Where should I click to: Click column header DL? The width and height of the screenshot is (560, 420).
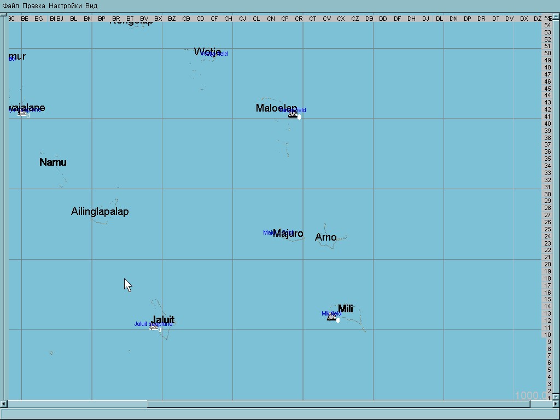pos(439,19)
